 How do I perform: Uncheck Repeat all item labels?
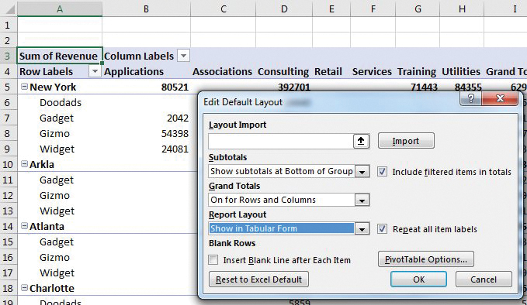click(382, 229)
